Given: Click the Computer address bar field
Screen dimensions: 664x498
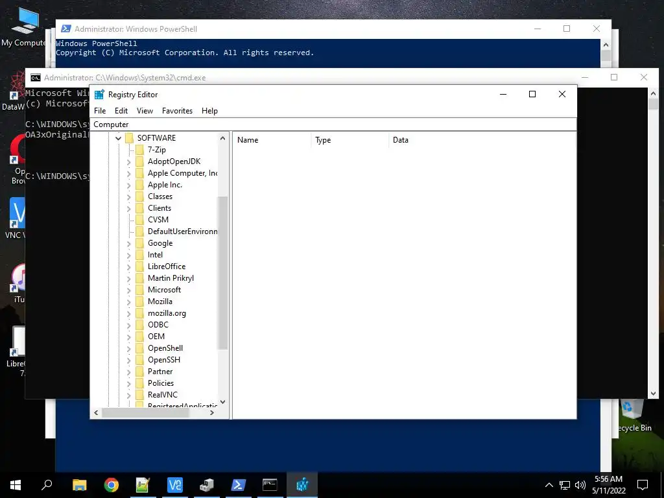Looking at the screenshot, I should tap(333, 124).
